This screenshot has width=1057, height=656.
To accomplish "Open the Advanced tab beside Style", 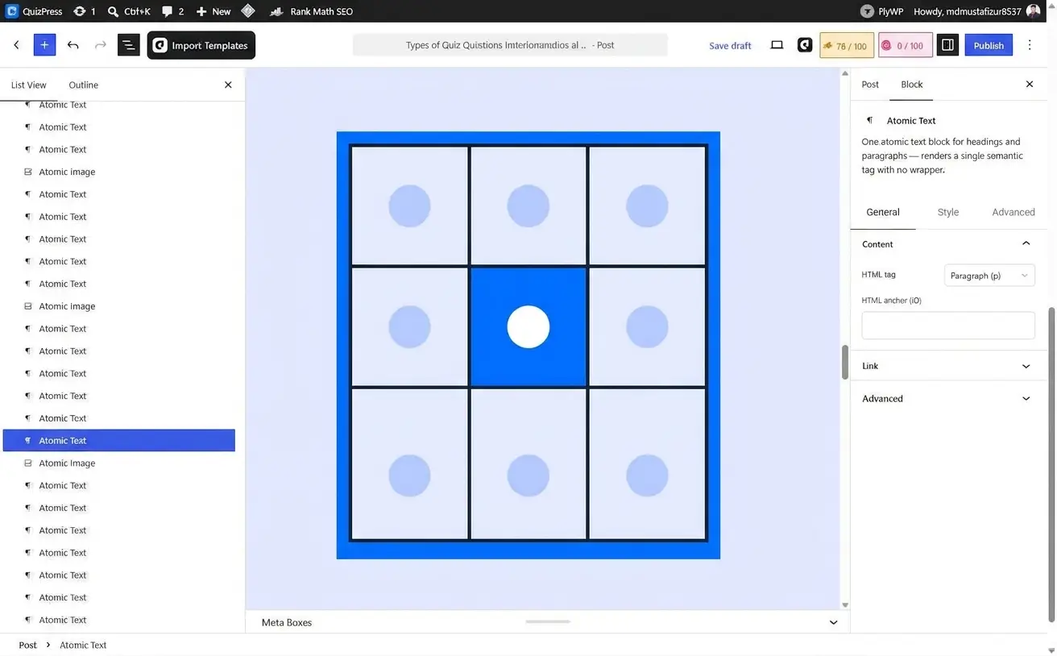I will tap(1013, 212).
